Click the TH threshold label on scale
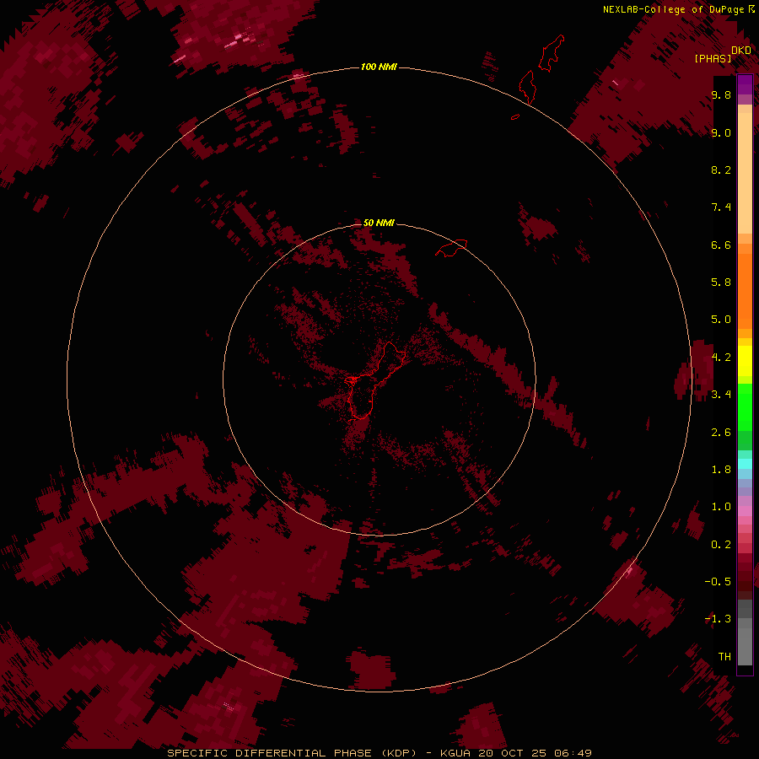 (x=724, y=657)
